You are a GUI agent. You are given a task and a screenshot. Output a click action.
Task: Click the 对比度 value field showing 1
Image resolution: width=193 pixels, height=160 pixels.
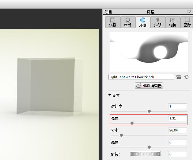[178, 106]
